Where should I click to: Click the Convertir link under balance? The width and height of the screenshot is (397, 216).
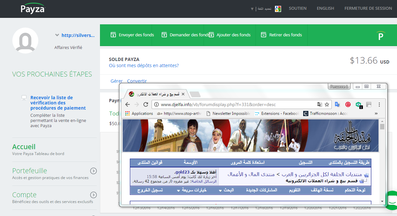coord(137,81)
